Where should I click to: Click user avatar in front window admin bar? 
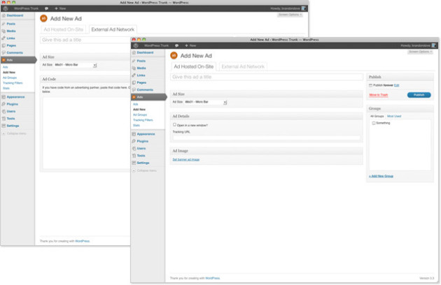[x=434, y=45]
